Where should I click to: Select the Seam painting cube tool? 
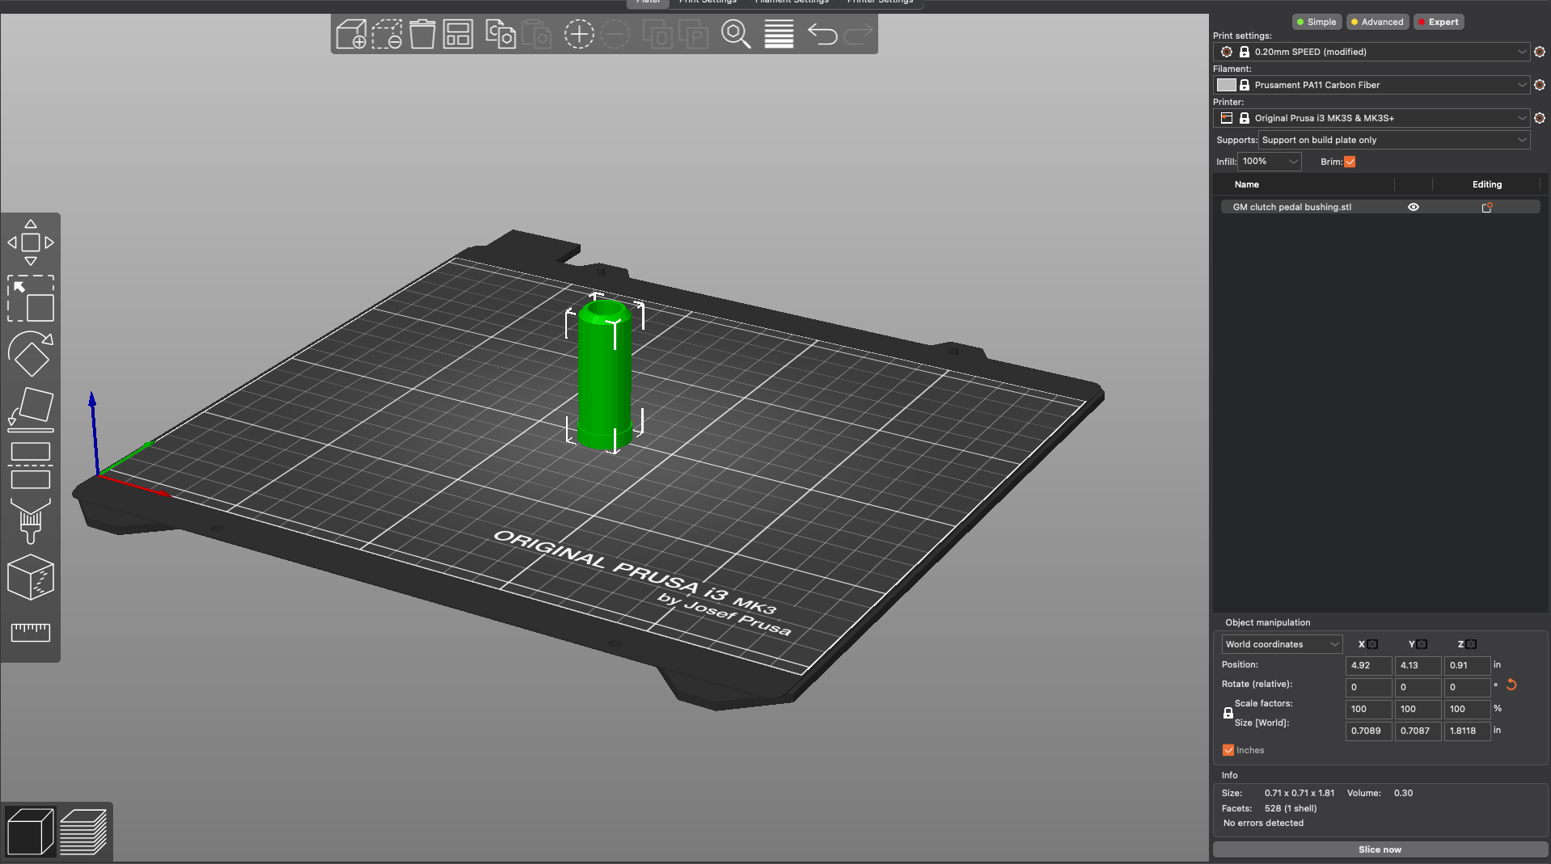click(x=31, y=577)
